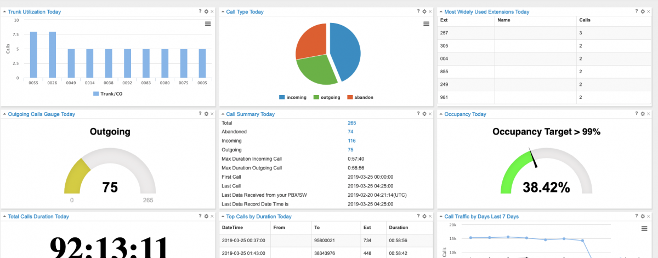Collapse the Outgoing Calls Gauge Today panel
Viewport: 658px width, 258px height.
pyautogui.click(x=4, y=114)
